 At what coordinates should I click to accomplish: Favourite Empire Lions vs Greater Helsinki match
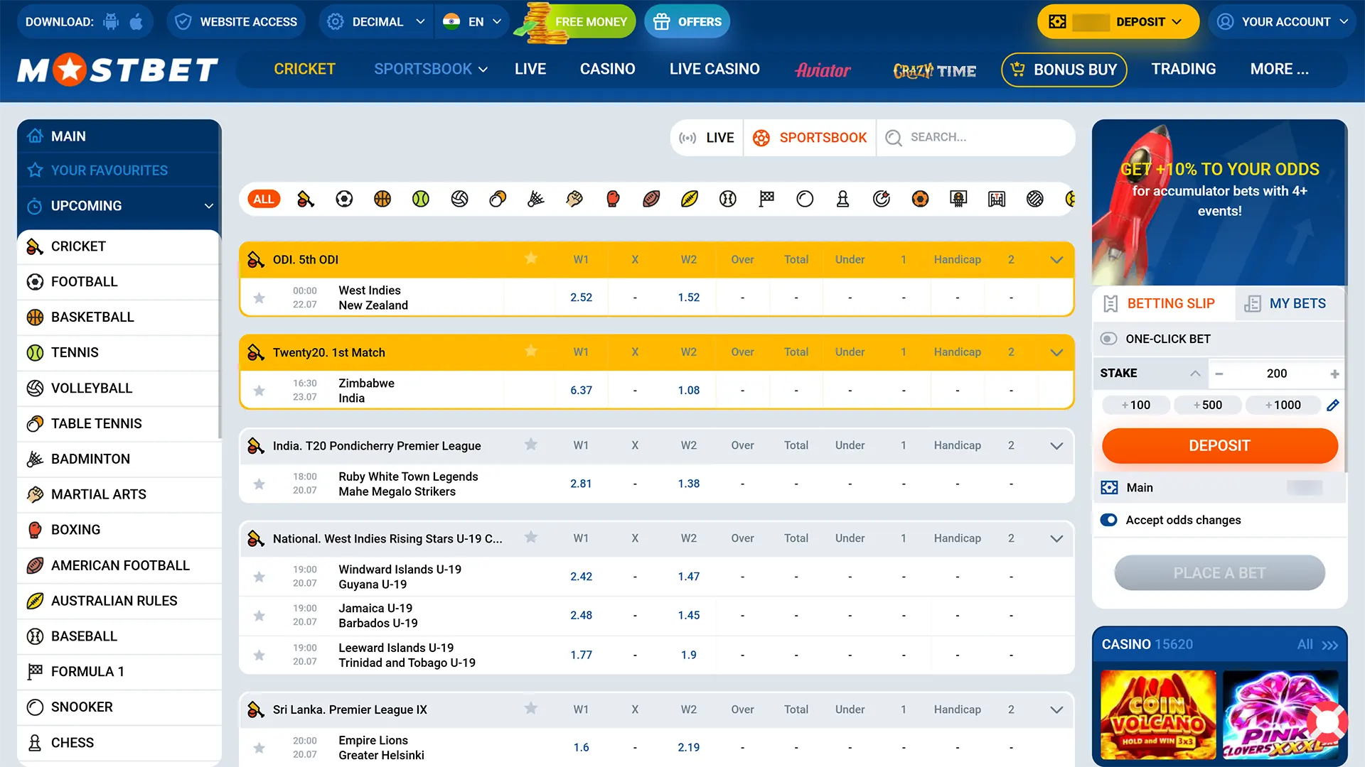[259, 748]
